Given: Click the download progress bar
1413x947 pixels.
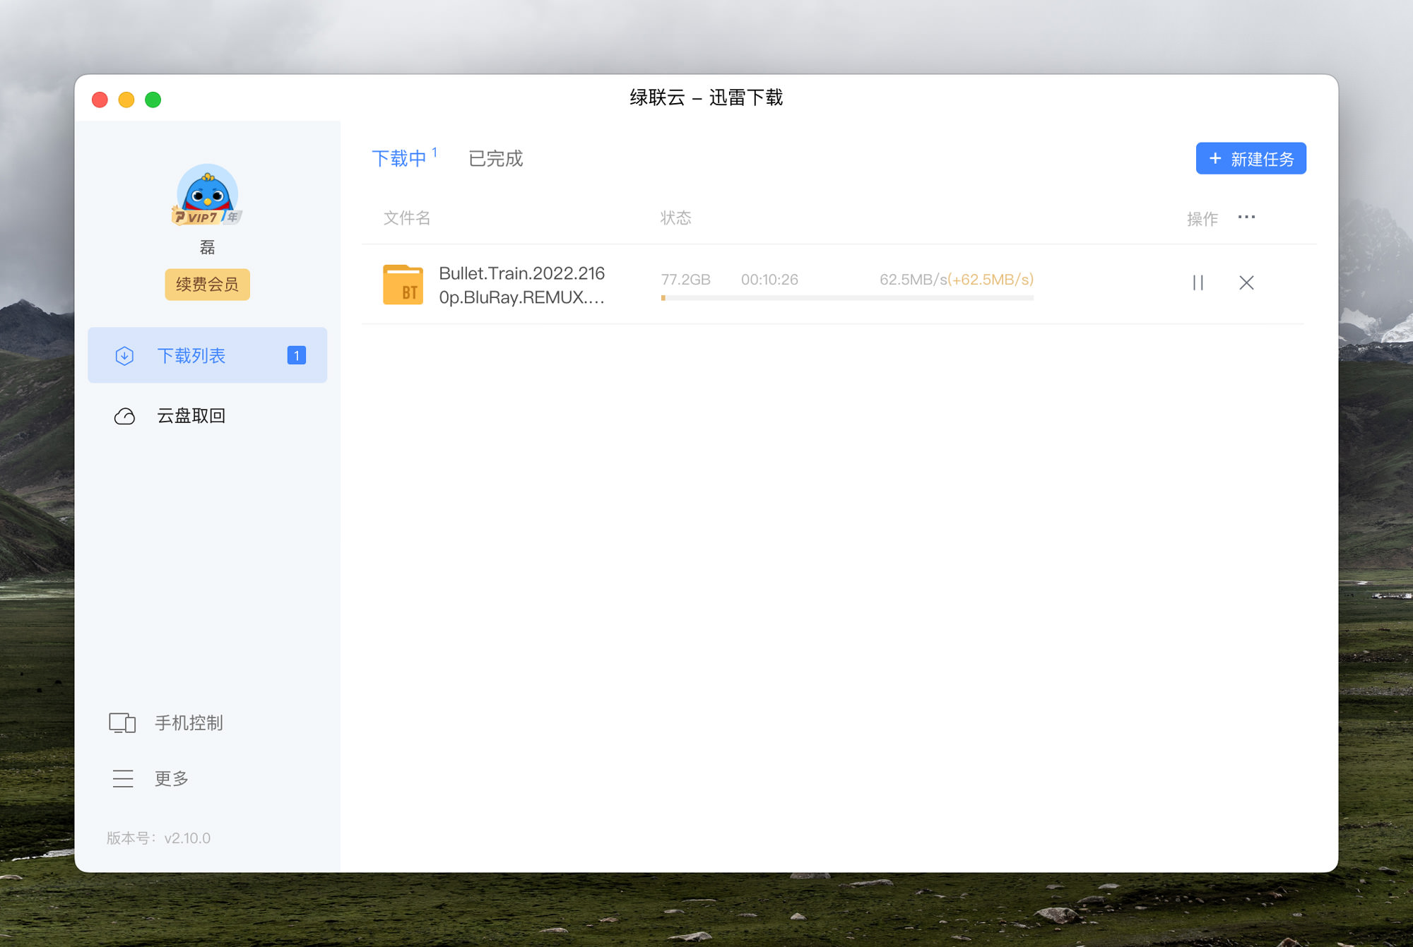Looking at the screenshot, I should 846,298.
